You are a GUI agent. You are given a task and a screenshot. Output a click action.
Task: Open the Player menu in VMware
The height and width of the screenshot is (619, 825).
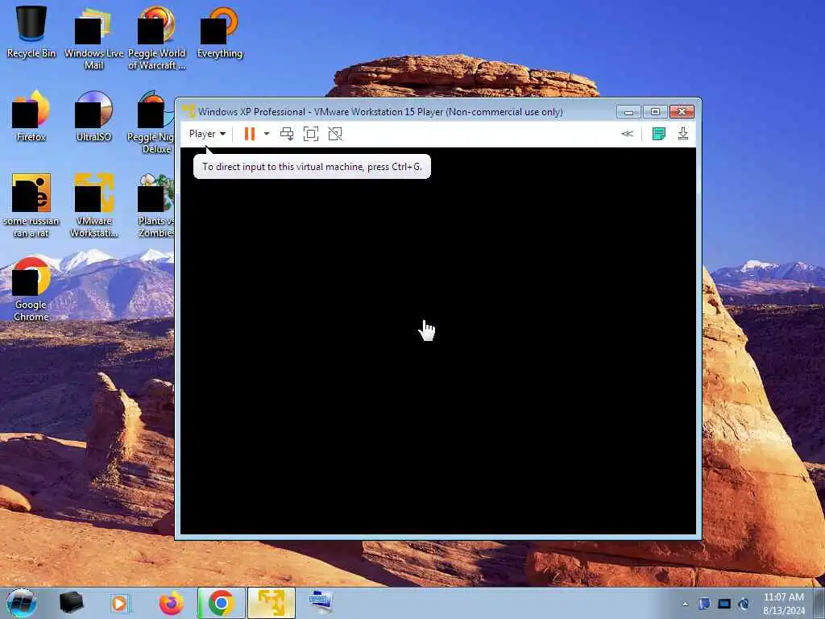click(x=207, y=134)
